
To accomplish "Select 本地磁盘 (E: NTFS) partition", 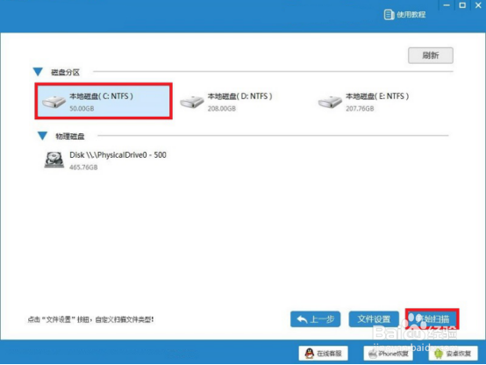I will (363, 102).
